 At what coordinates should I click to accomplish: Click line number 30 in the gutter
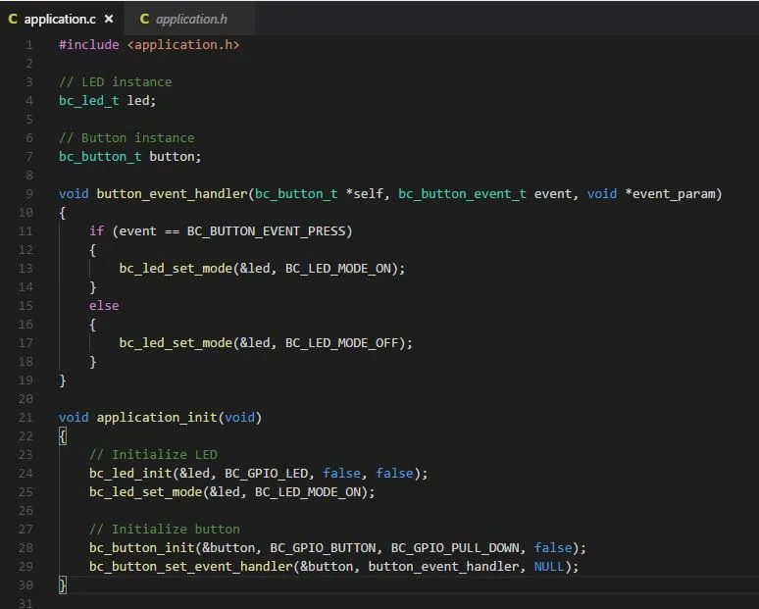(25, 585)
